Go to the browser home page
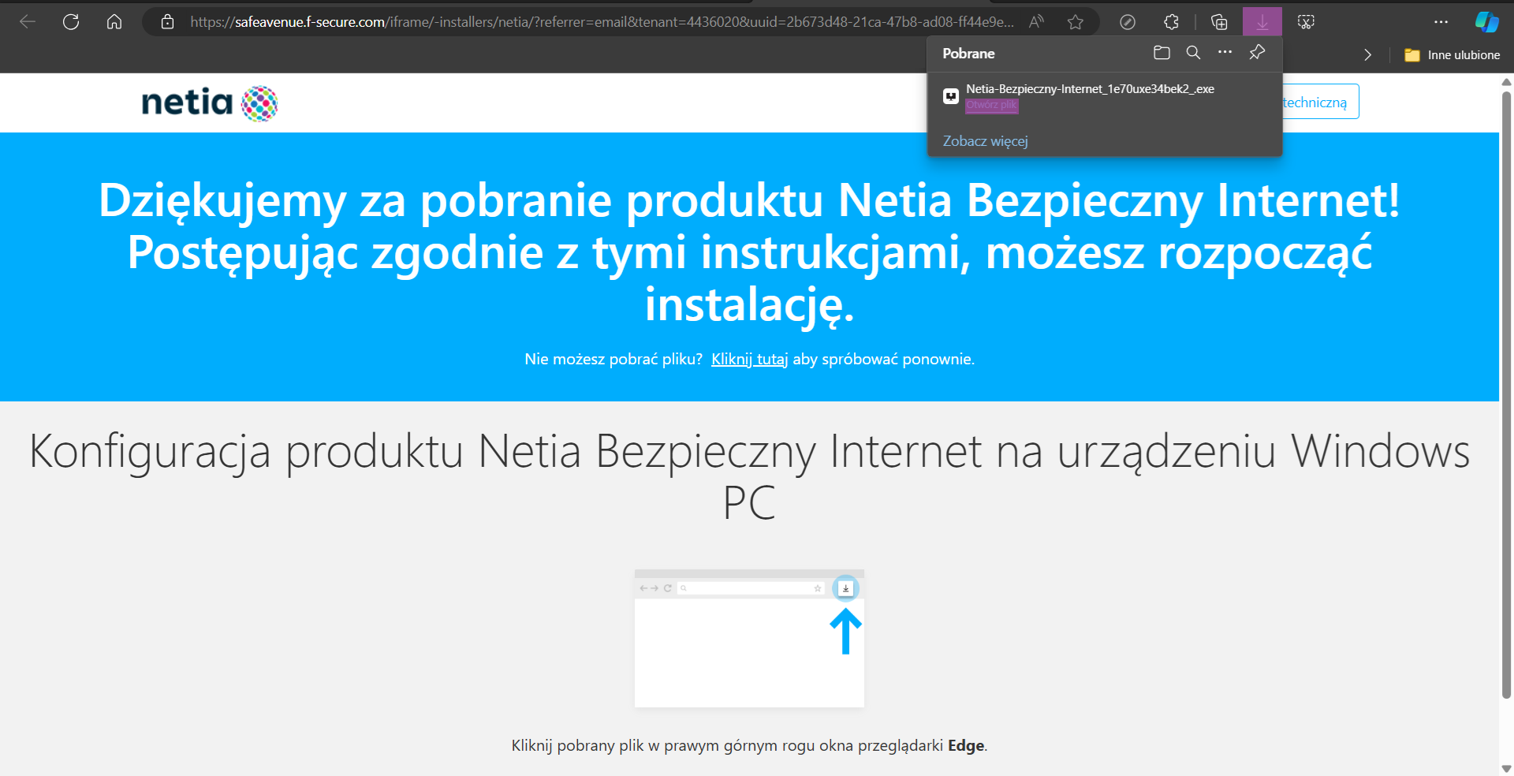Screen dimensions: 1514x776 coord(114,22)
